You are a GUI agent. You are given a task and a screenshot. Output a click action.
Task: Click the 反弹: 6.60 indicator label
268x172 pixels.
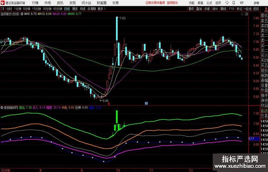[x=81, y=108]
